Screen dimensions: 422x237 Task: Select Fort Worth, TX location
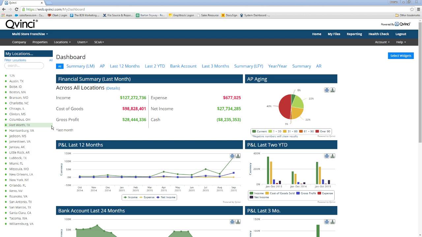[x=19, y=125]
